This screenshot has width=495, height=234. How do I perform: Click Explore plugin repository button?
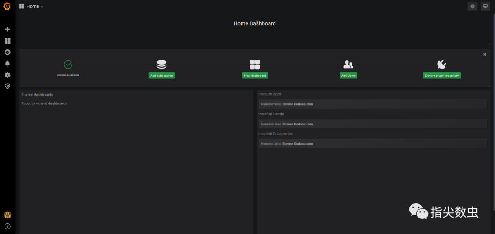pos(442,76)
